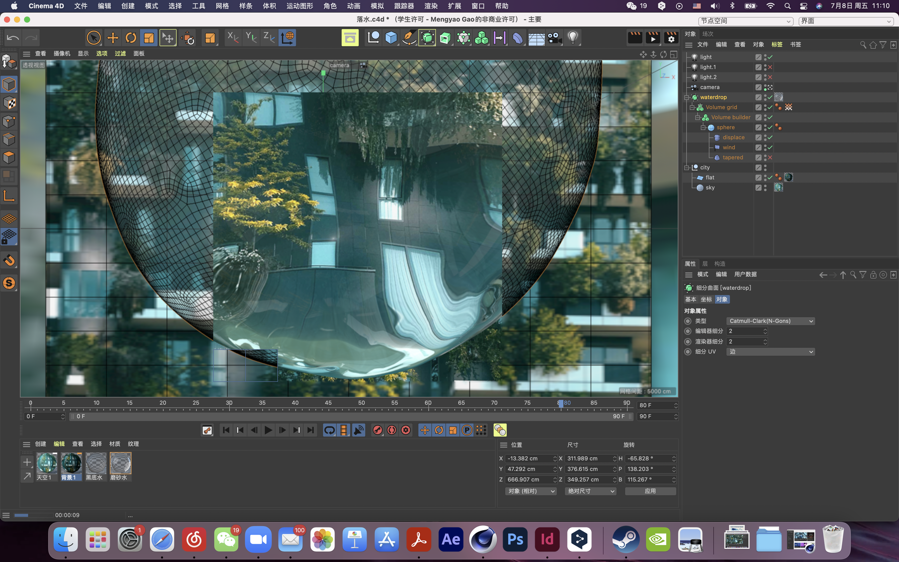This screenshot has height=562, width=899.
Task: Select the Rotate tool in toolbar
Action: point(131,38)
